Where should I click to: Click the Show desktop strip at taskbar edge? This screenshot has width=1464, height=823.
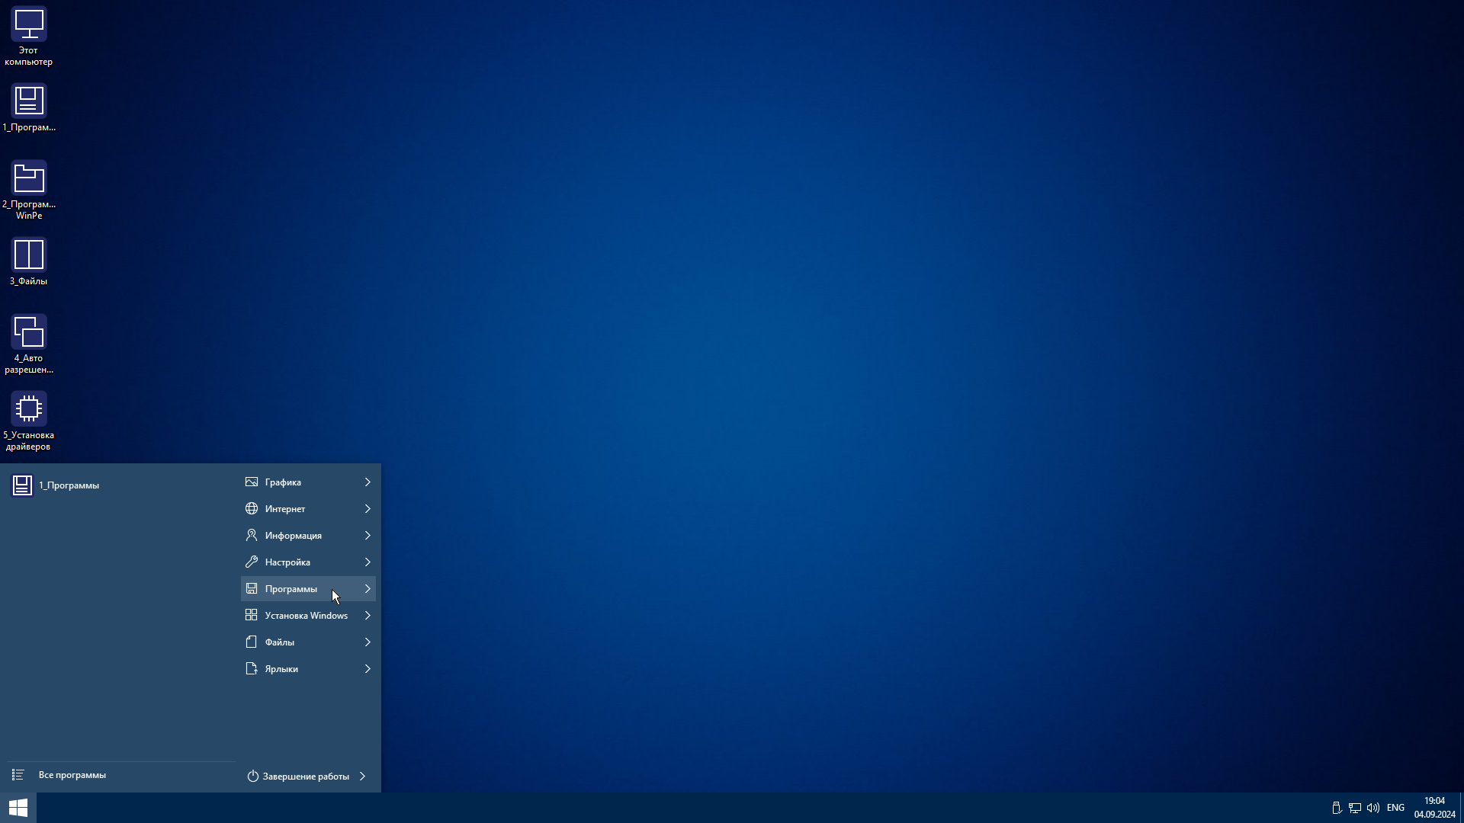coord(1461,808)
